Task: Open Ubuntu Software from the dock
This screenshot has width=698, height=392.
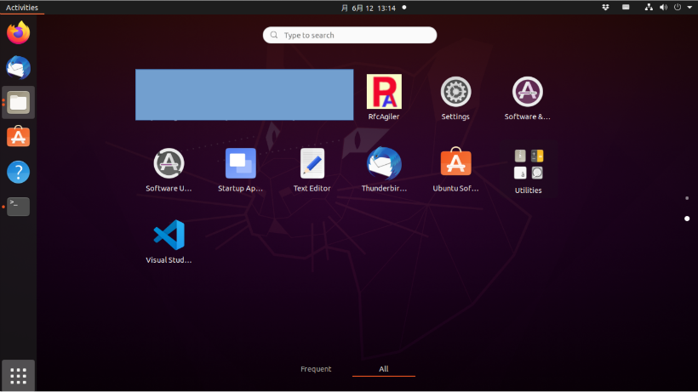Action: click(x=18, y=137)
